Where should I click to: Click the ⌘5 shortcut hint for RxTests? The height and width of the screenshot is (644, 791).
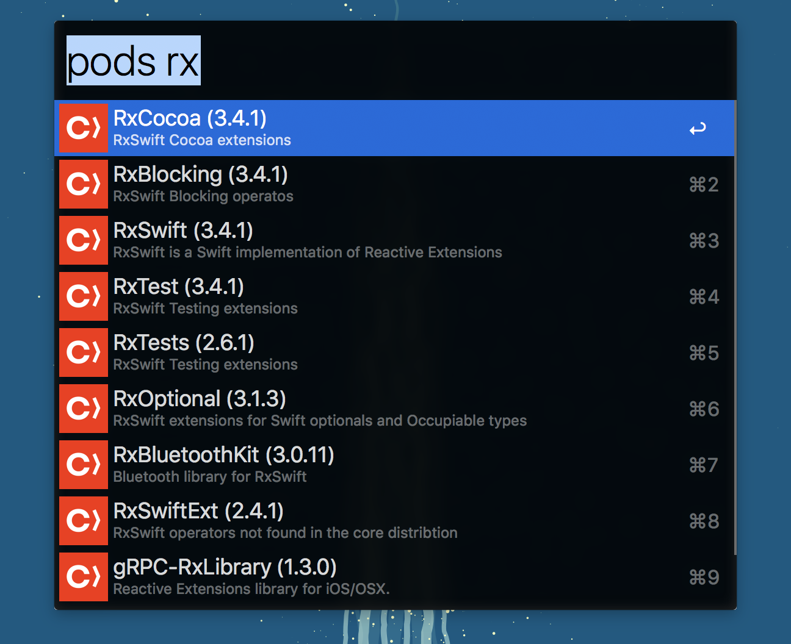704,353
